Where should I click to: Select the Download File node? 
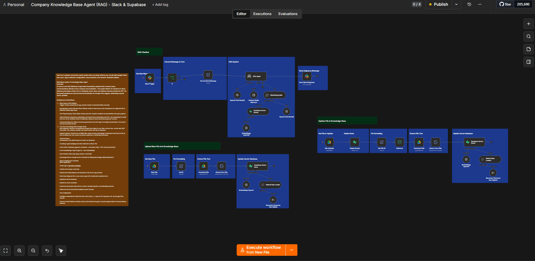(x=203, y=166)
